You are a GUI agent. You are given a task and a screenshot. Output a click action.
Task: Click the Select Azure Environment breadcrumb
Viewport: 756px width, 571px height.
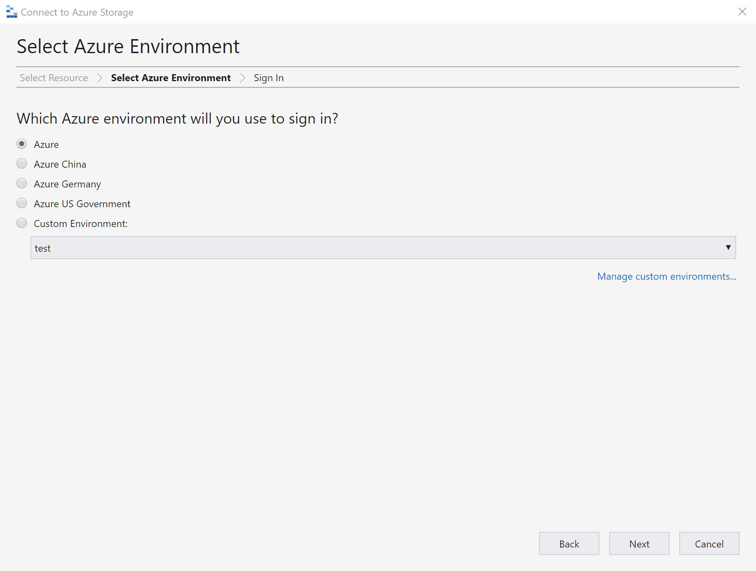click(171, 77)
